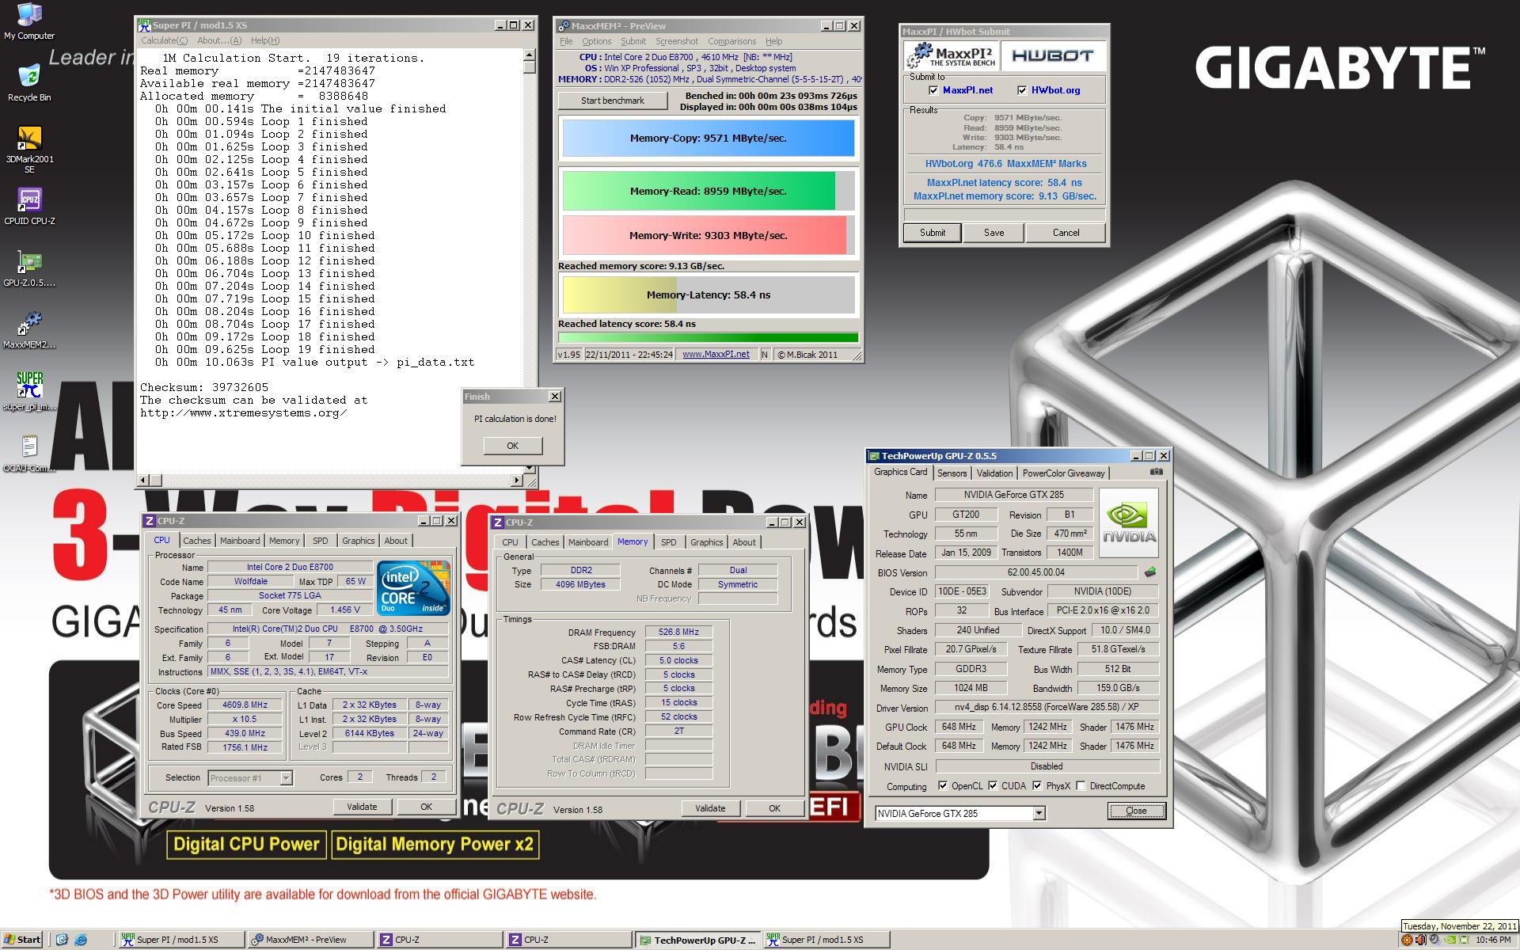This screenshot has height=950, width=1520.
Task: Click the grey round tray icon
Action: coord(1434,940)
